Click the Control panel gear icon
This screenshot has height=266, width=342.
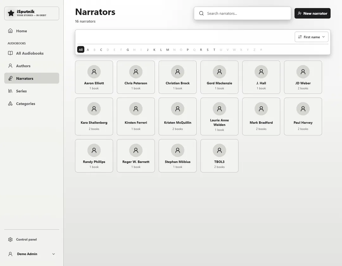(10, 239)
